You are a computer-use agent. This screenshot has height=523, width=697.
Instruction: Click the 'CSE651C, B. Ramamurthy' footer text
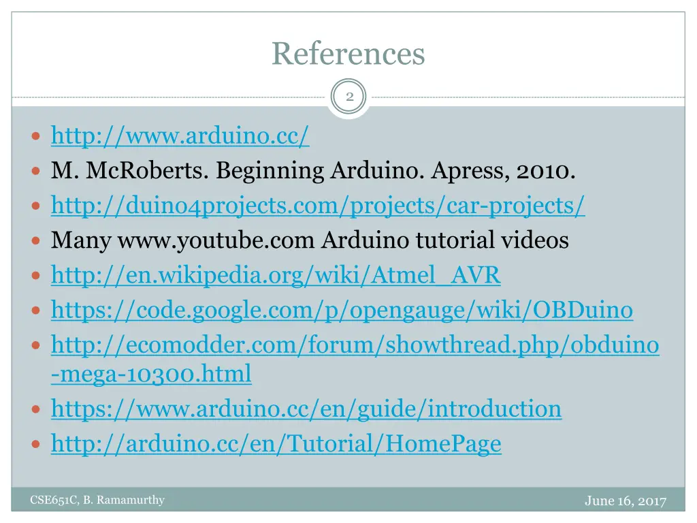point(97,500)
